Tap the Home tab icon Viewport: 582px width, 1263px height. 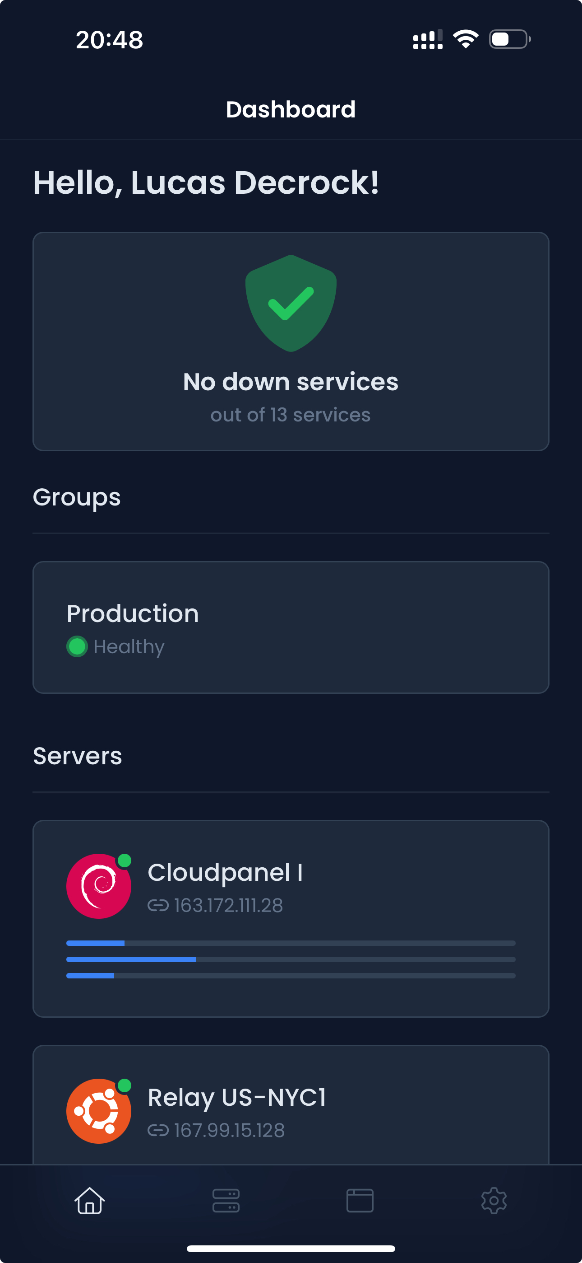90,1200
